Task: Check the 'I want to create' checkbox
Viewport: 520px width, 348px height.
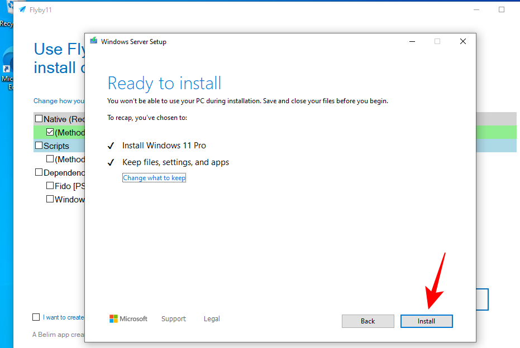Action: [x=36, y=317]
